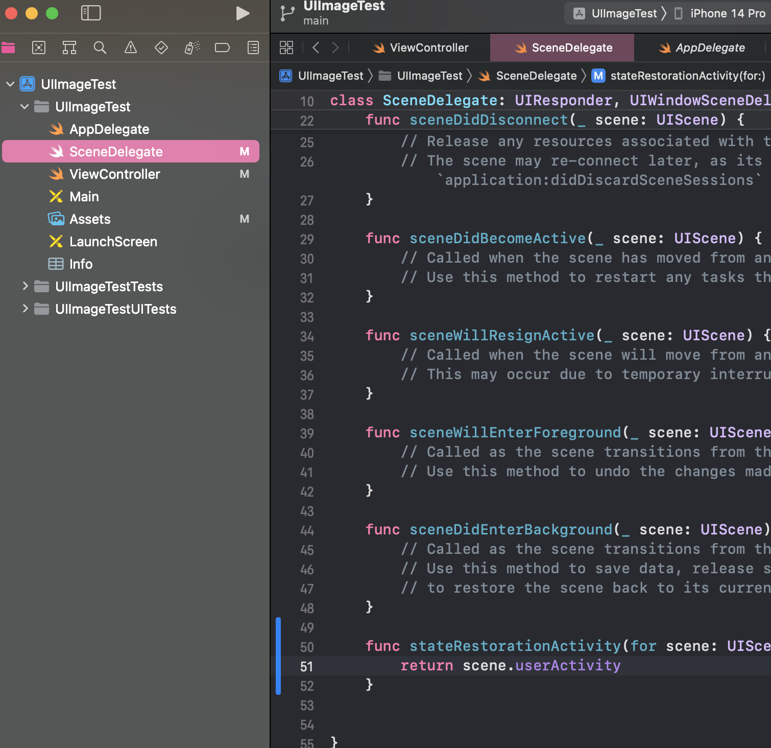Screen dimensions: 771x748
Task: Click the sceneWillEnterForeground function name
Action: (515, 432)
